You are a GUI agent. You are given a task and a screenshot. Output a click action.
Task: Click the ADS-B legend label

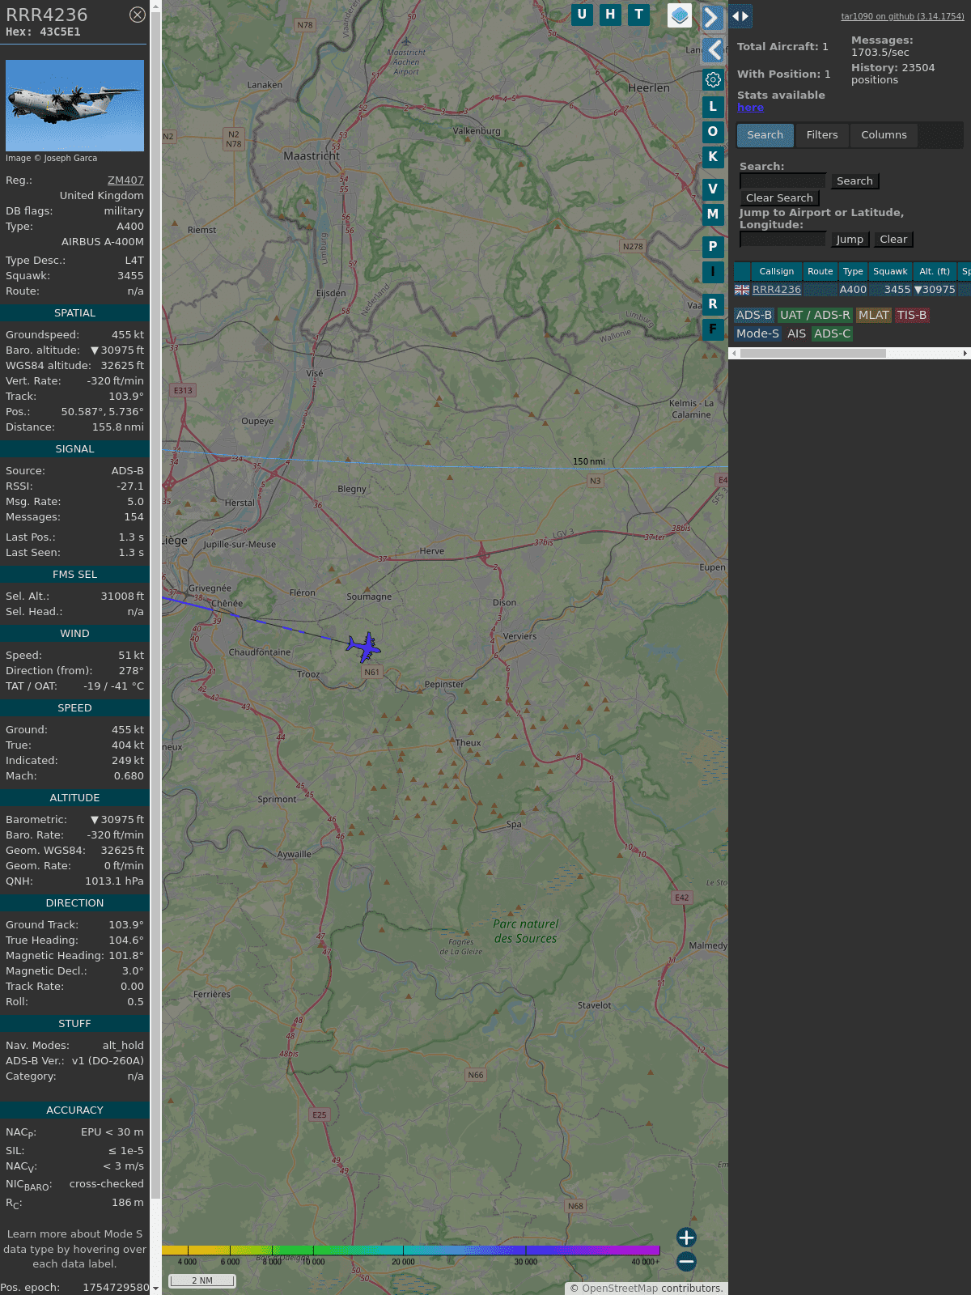tap(754, 316)
